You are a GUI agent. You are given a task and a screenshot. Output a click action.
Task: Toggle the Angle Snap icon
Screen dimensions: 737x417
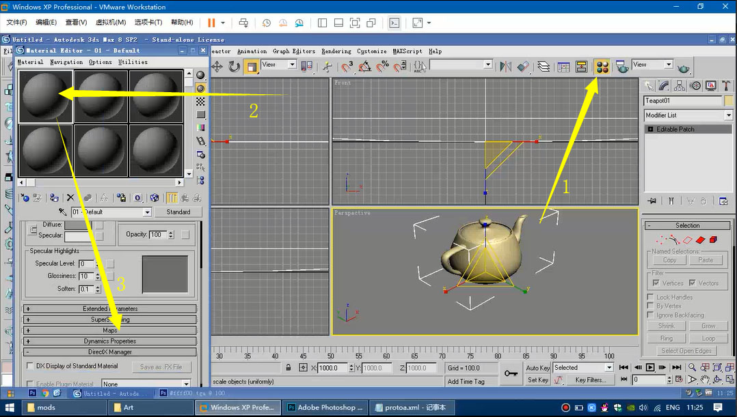click(365, 67)
